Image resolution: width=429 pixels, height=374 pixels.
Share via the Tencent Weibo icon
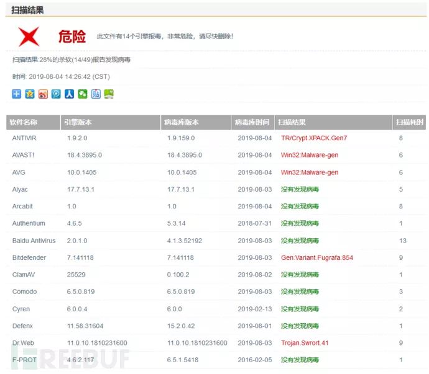56,94
